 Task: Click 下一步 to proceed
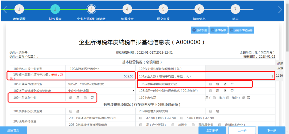tap(271, 130)
